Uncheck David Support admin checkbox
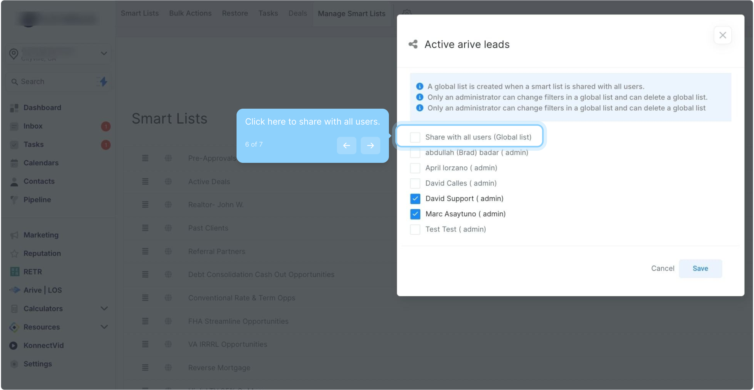Image resolution: width=754 pixels, height=390 pixels. tap(415, 199)
